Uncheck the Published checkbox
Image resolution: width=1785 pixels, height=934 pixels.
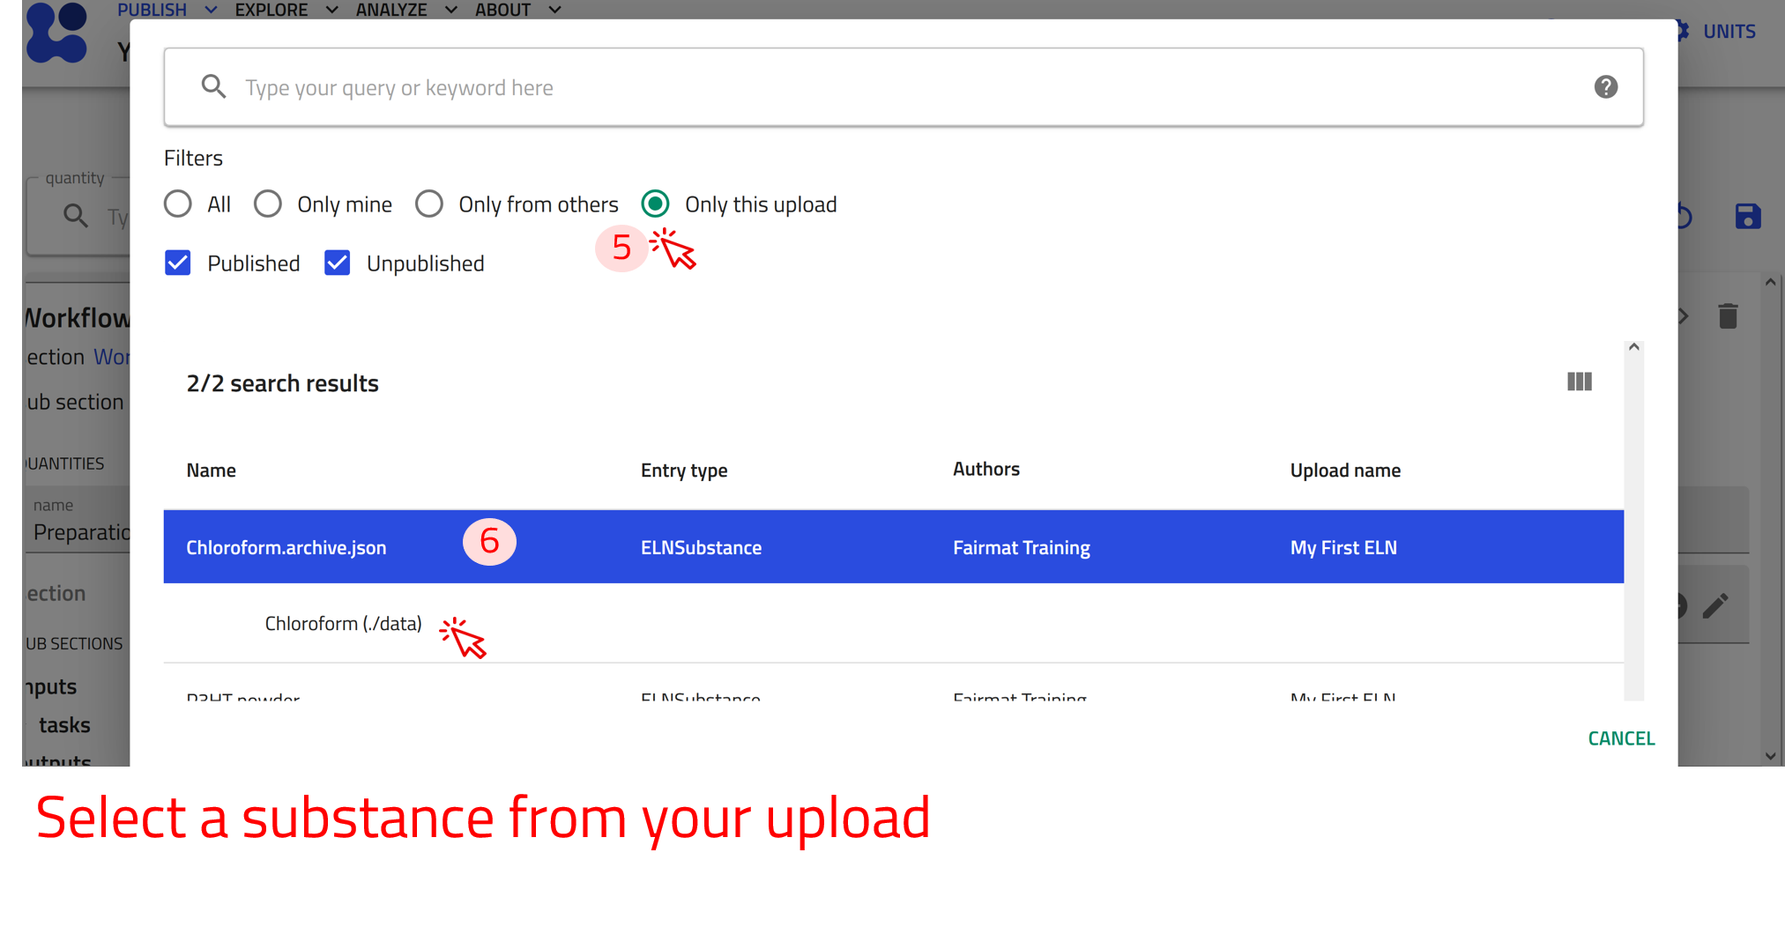click(178, 263)
